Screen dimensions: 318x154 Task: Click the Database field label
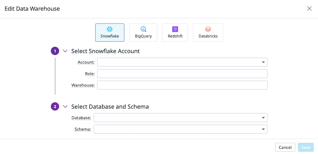[81, 118]
